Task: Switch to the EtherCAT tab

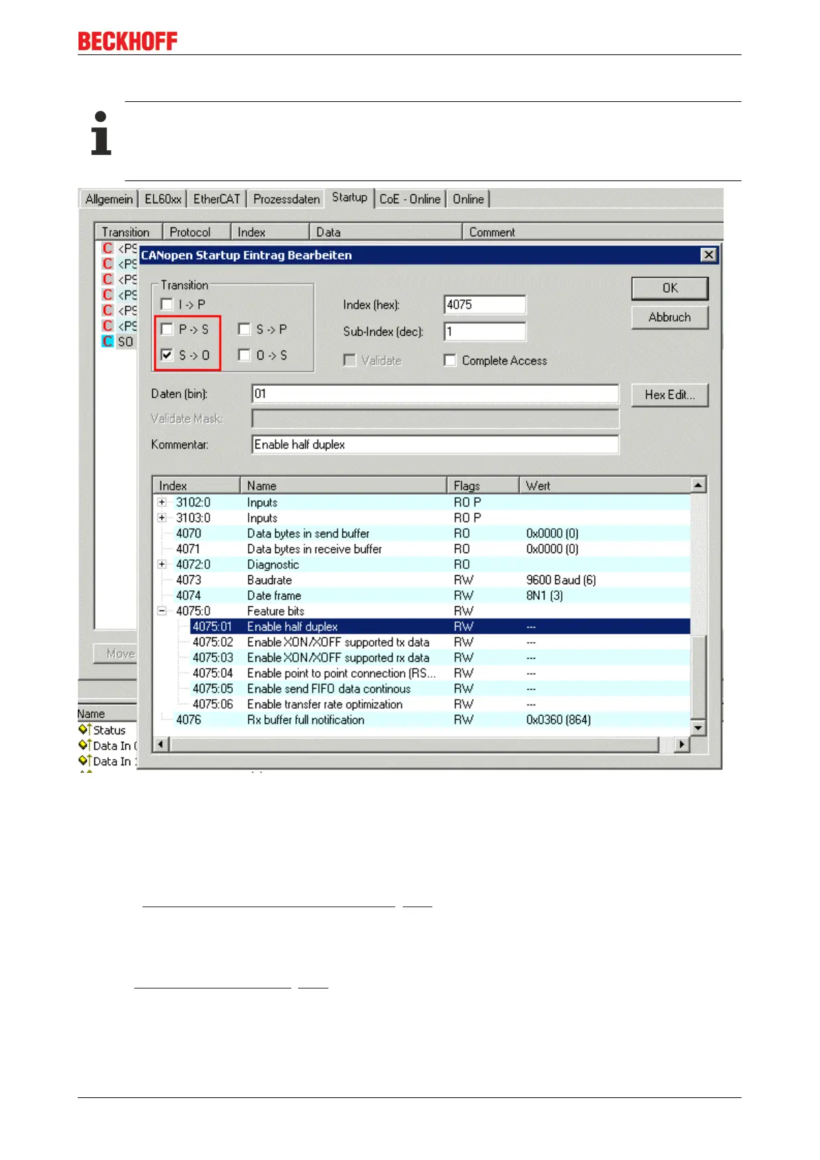Action: [216, 199]
